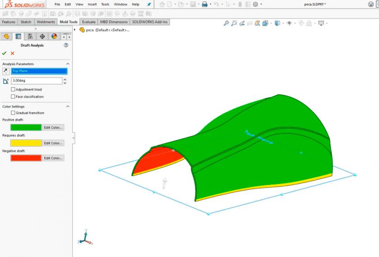Viewport: 379px width, 257px height.
Task: Open the DisplayManager color ball tab
Action: point(54,37)
